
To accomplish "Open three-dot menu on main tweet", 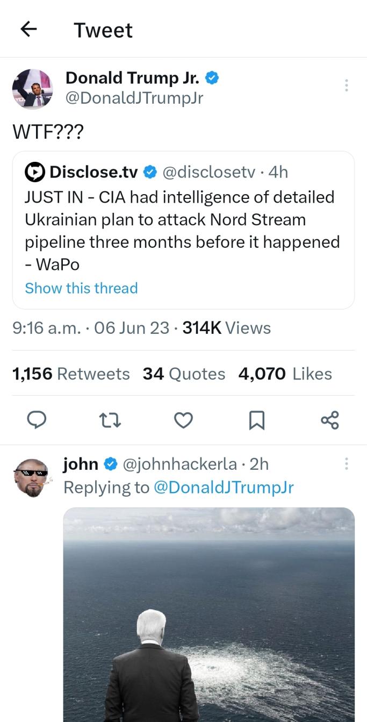I will tap(347, 85).
